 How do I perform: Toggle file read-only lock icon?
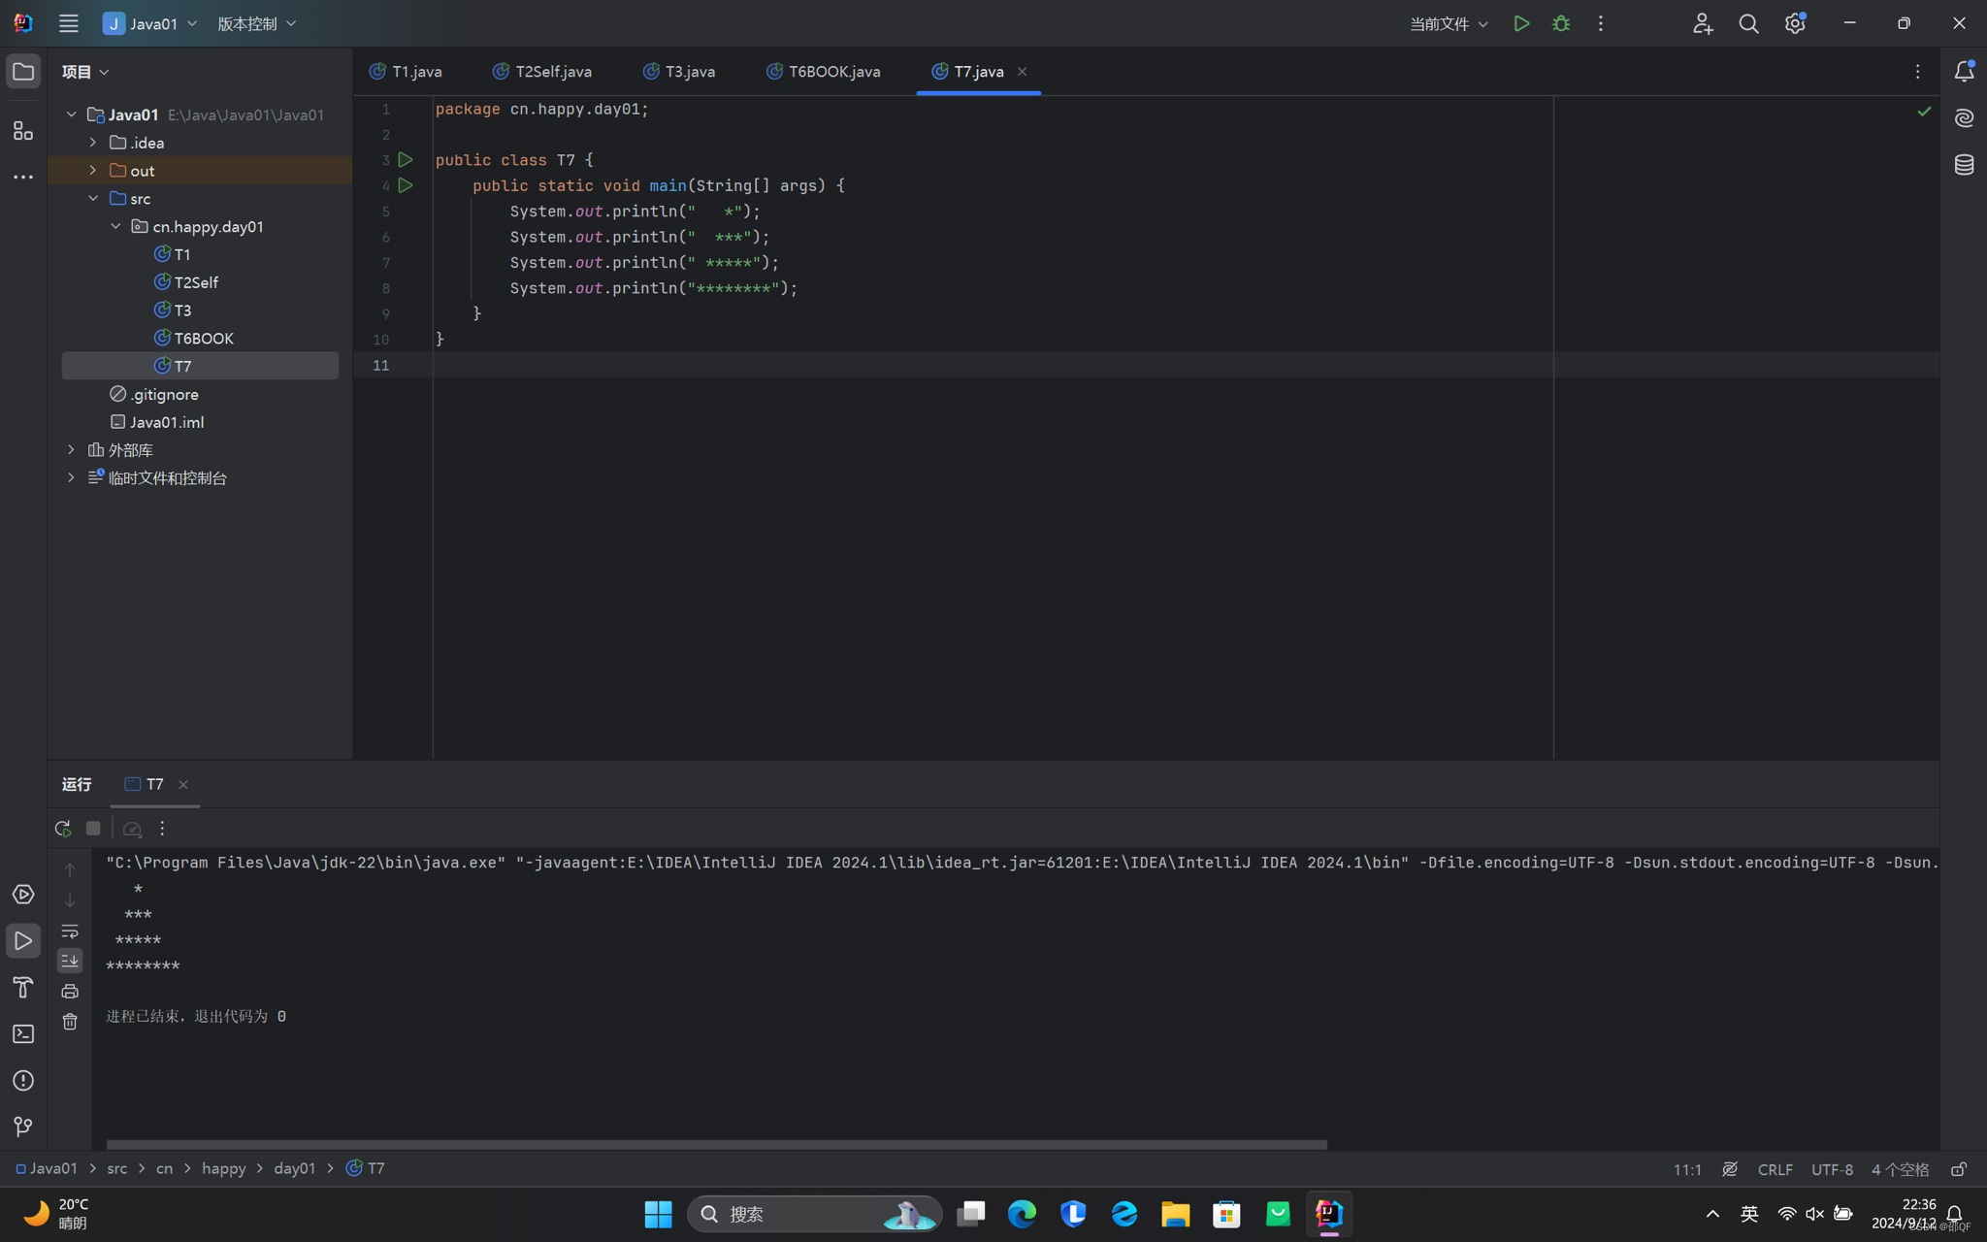click(1959, 1169)
